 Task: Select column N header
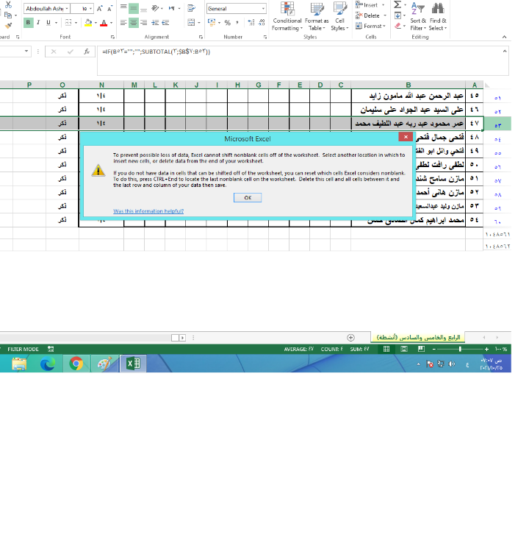point(101,85)
